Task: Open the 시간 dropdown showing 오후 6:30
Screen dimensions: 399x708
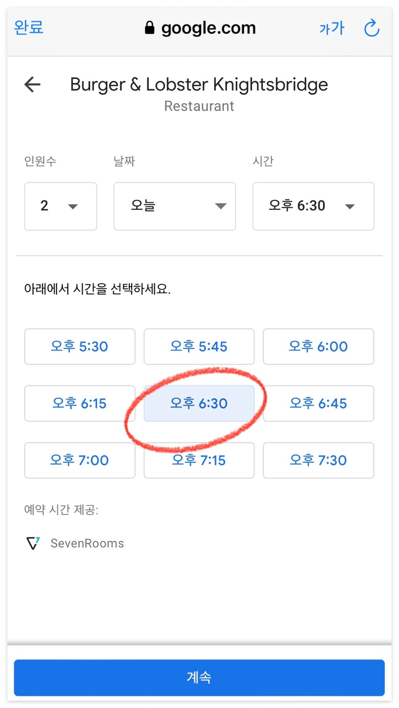Action: (313, 206)
